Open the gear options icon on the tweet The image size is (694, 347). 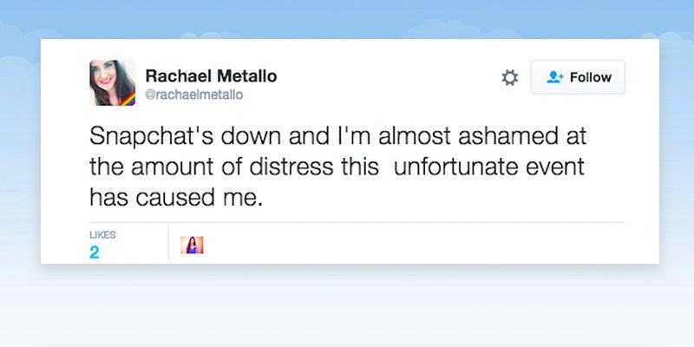pyautogui.click(x=510, y=77)
